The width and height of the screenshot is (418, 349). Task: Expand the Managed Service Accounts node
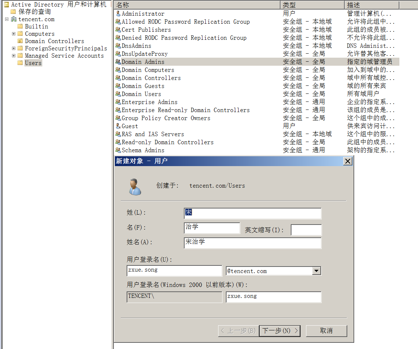point(13,55)
